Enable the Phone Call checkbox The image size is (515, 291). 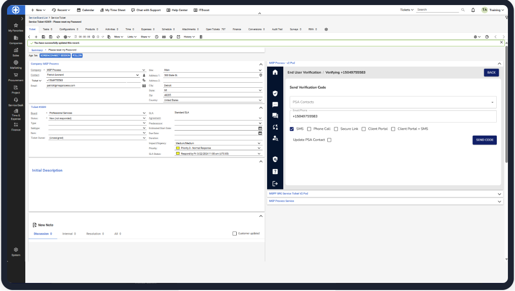pos(309,129)
